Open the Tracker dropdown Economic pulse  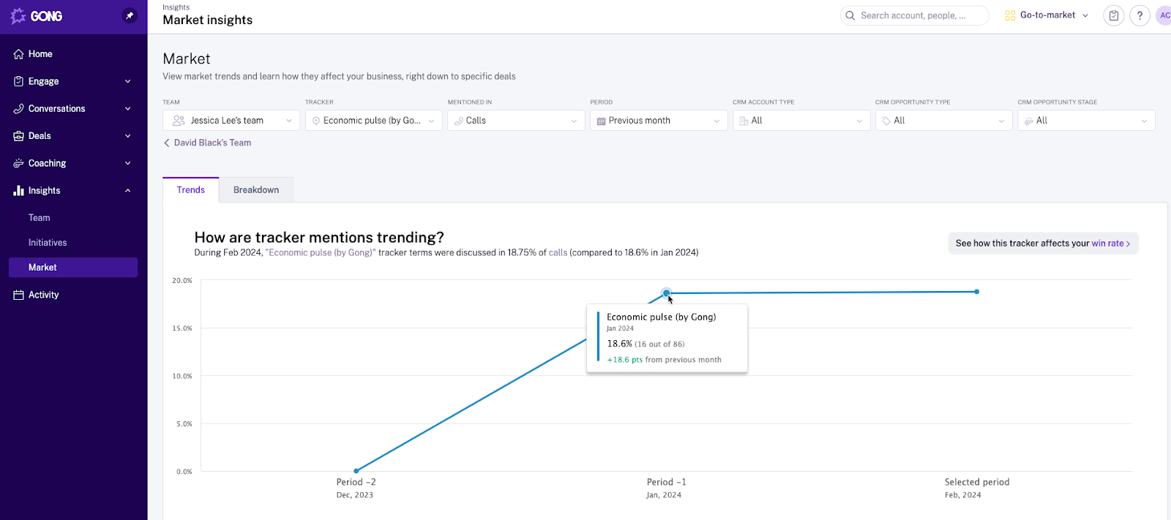(374, 121)
